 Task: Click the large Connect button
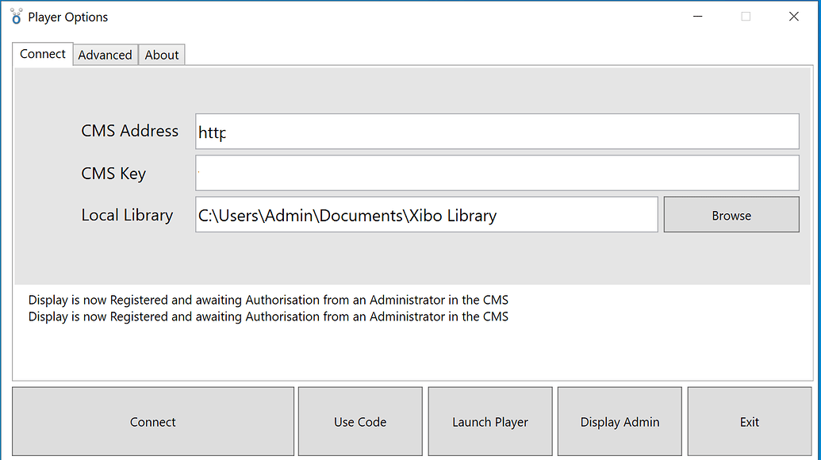pyautogui.click(x=153, y=421)
